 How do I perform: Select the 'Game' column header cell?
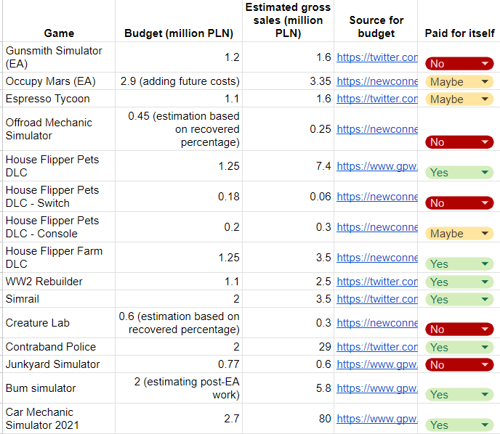(x=59, y=21)
